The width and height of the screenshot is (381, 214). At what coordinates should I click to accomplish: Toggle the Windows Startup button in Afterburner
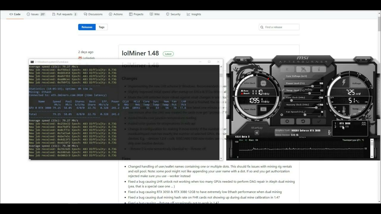(x=257, y=133)
